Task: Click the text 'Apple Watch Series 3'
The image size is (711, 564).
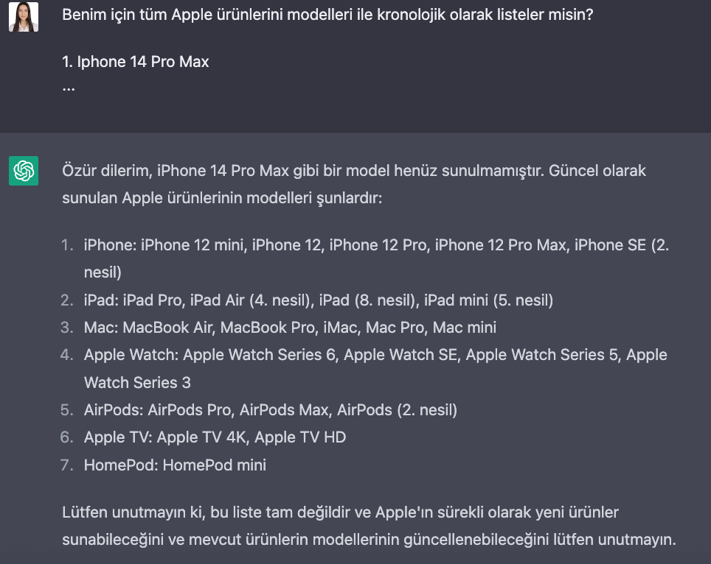Action: click(137, 382)
